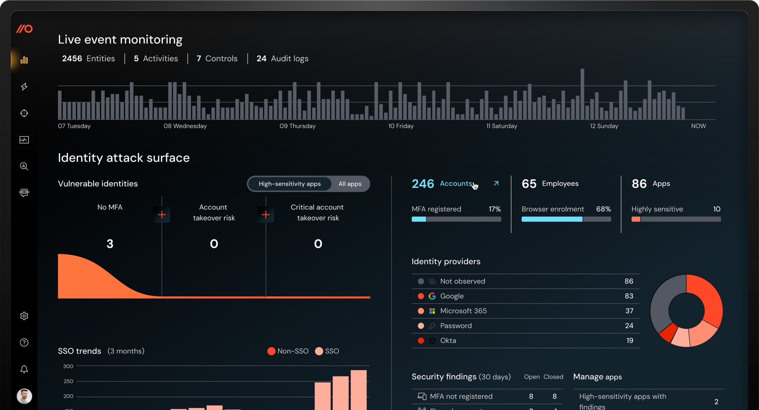Image resolution: width=759 pixels, height=410 pixels.
Task: Open Accounts details arrow icon
Action: [496, 184]
